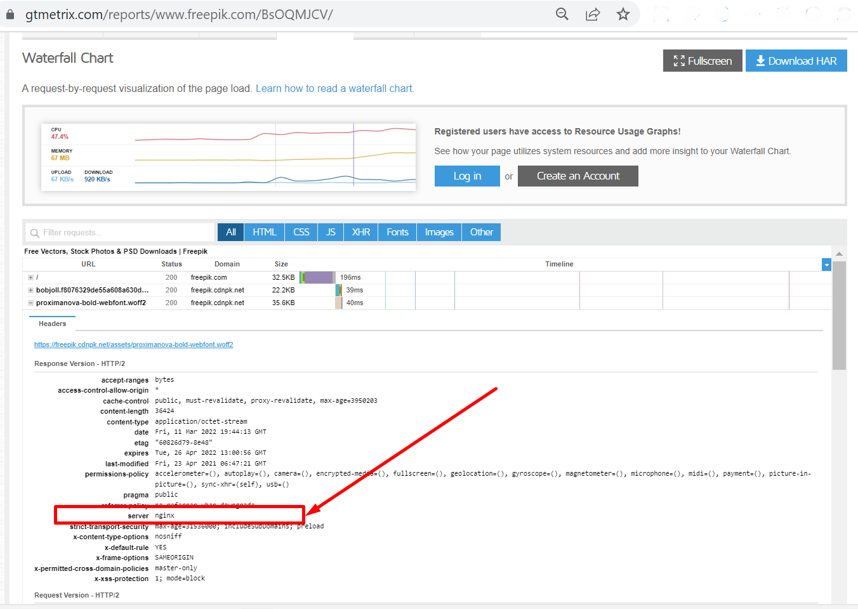Screen dimensions: 858x609
Task: Click Create an Account button
Action: pyautogui.click(x=577, y=176)
